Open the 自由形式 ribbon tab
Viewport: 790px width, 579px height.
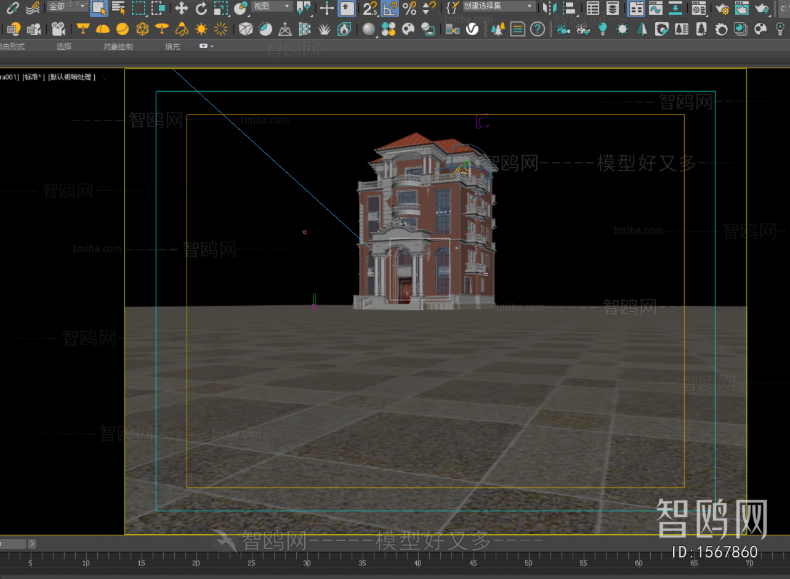[x=12, y=47]
